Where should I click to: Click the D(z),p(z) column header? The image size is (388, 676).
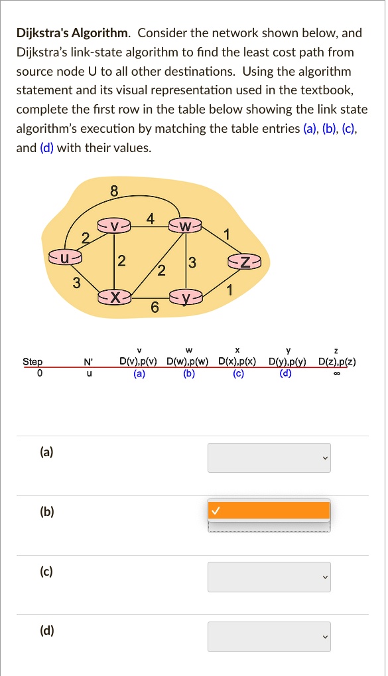pos(337,362)
